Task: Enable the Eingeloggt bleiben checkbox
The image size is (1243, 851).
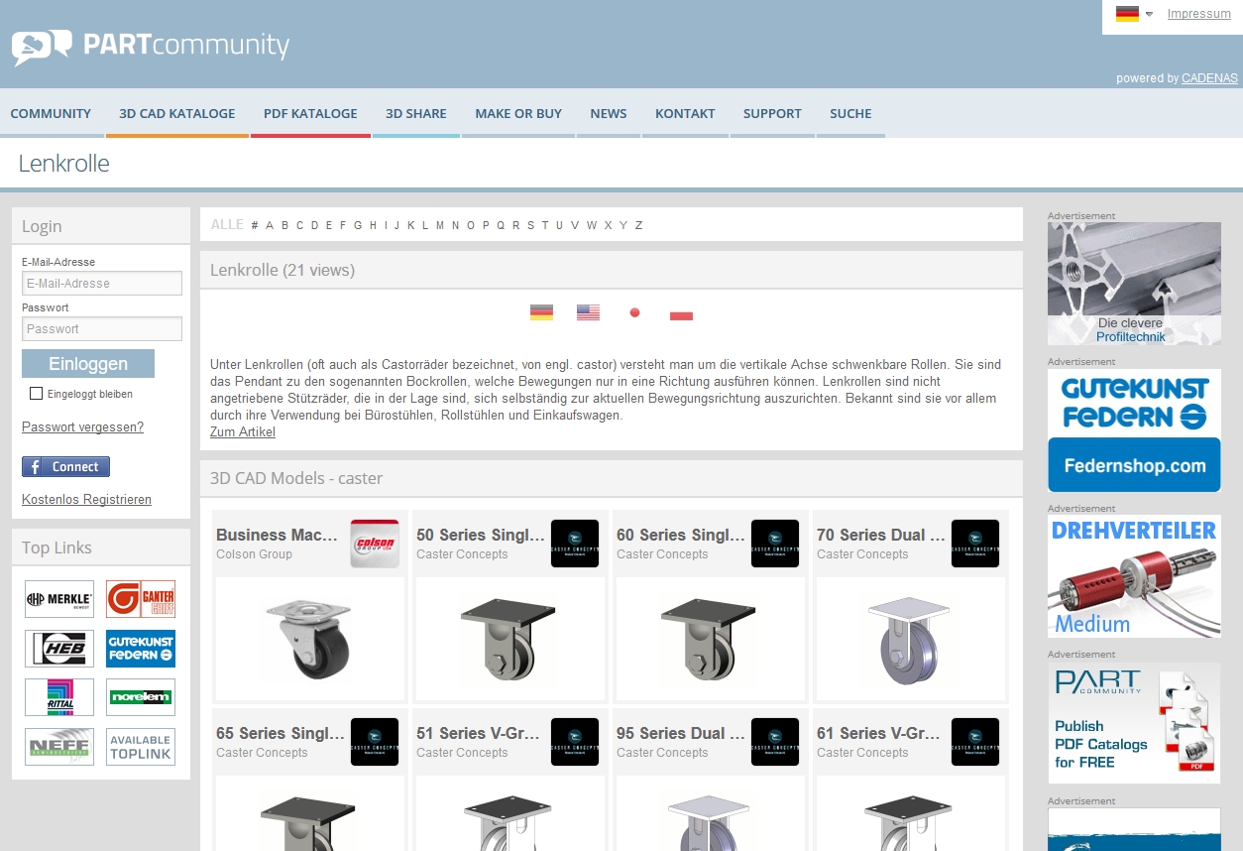Action: coord(37,394)
